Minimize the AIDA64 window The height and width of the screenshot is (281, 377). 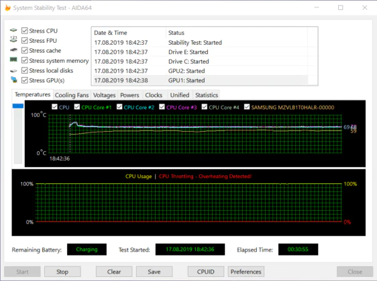pyautogui.click(x=317, y=7)
